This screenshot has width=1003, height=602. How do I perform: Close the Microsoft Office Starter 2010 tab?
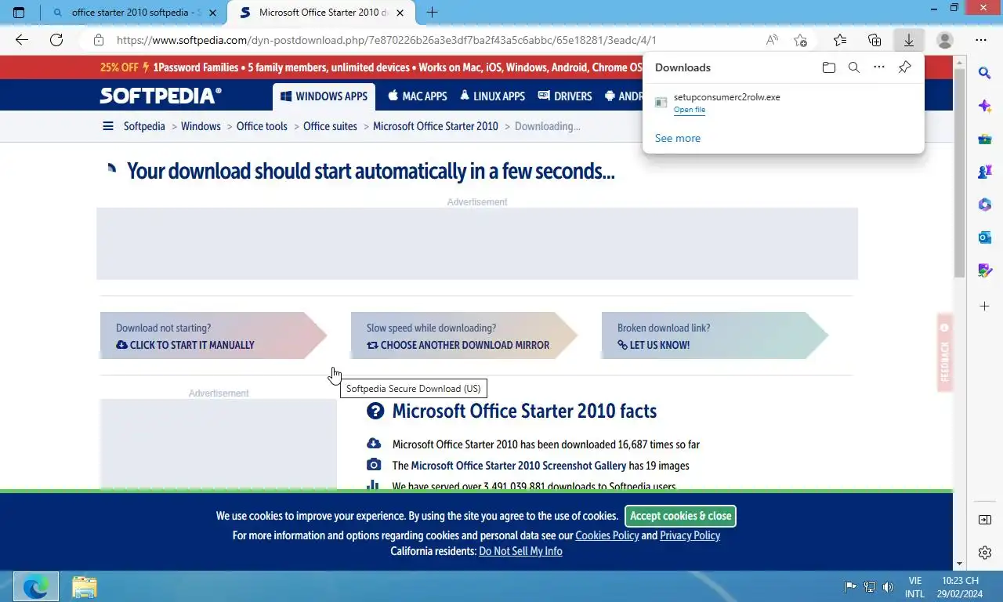pos(401,13)
